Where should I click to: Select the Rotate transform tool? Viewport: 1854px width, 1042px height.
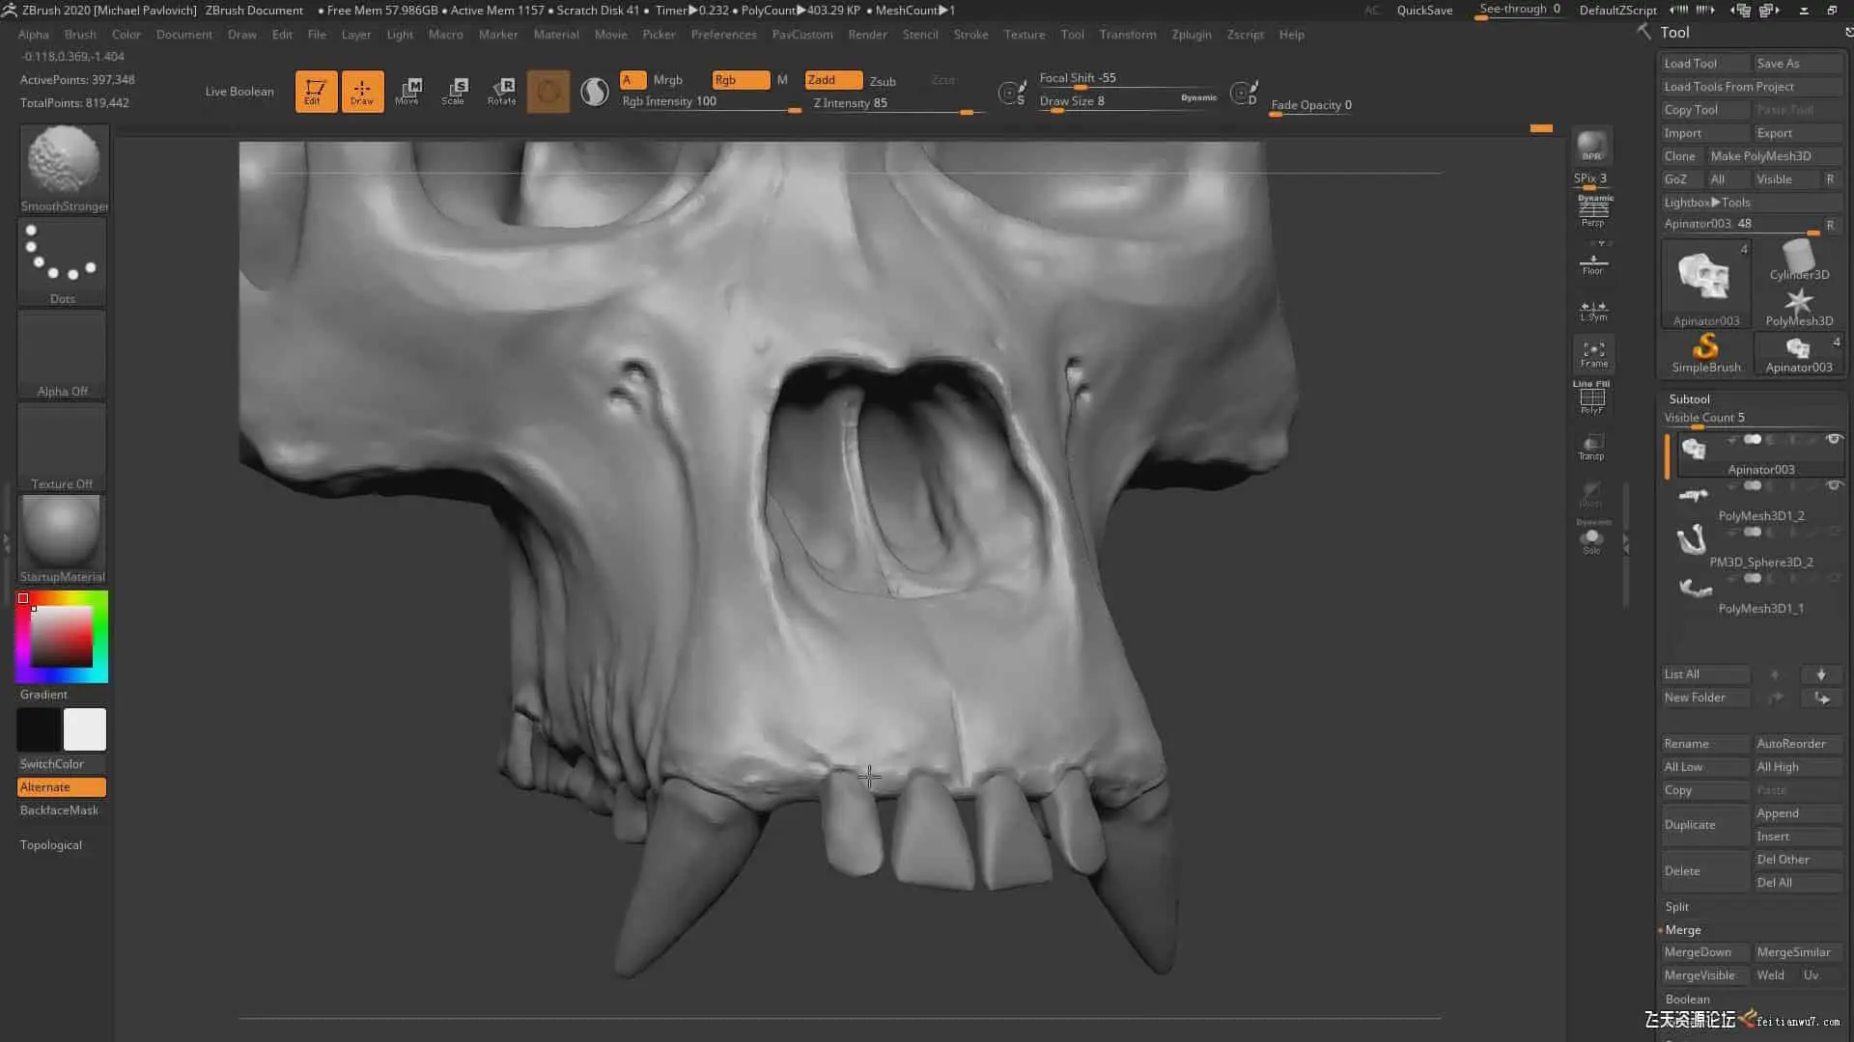(x=501, y=92)
